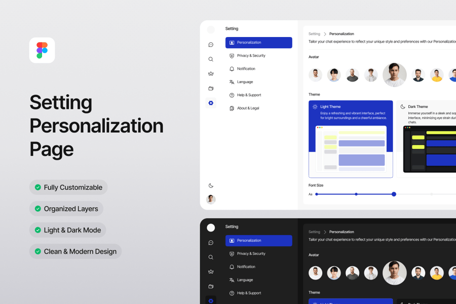Viewport: 456px width, 304px height.
Task: Select the large center avatar in light panel
Action: [x=394, y=75]
